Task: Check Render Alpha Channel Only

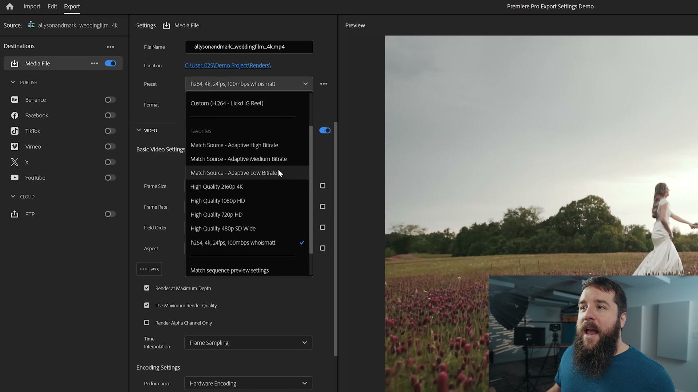Action: coord(147,322)
